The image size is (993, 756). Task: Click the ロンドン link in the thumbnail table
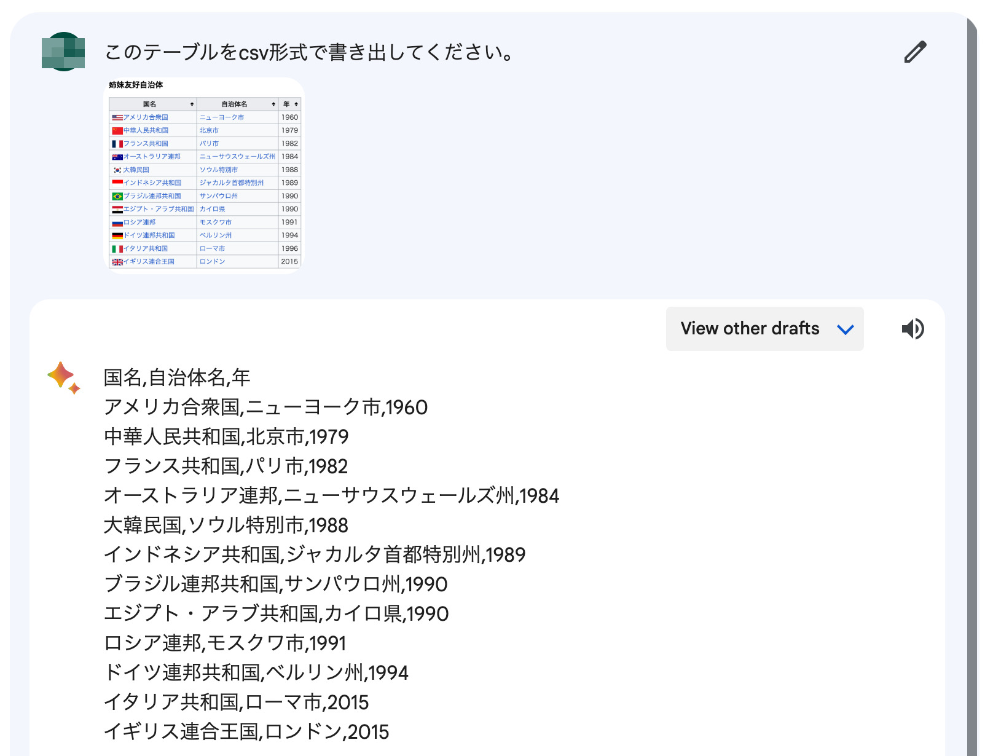212,262
